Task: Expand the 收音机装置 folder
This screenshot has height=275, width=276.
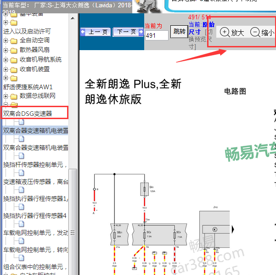Action: coord(6,69)
